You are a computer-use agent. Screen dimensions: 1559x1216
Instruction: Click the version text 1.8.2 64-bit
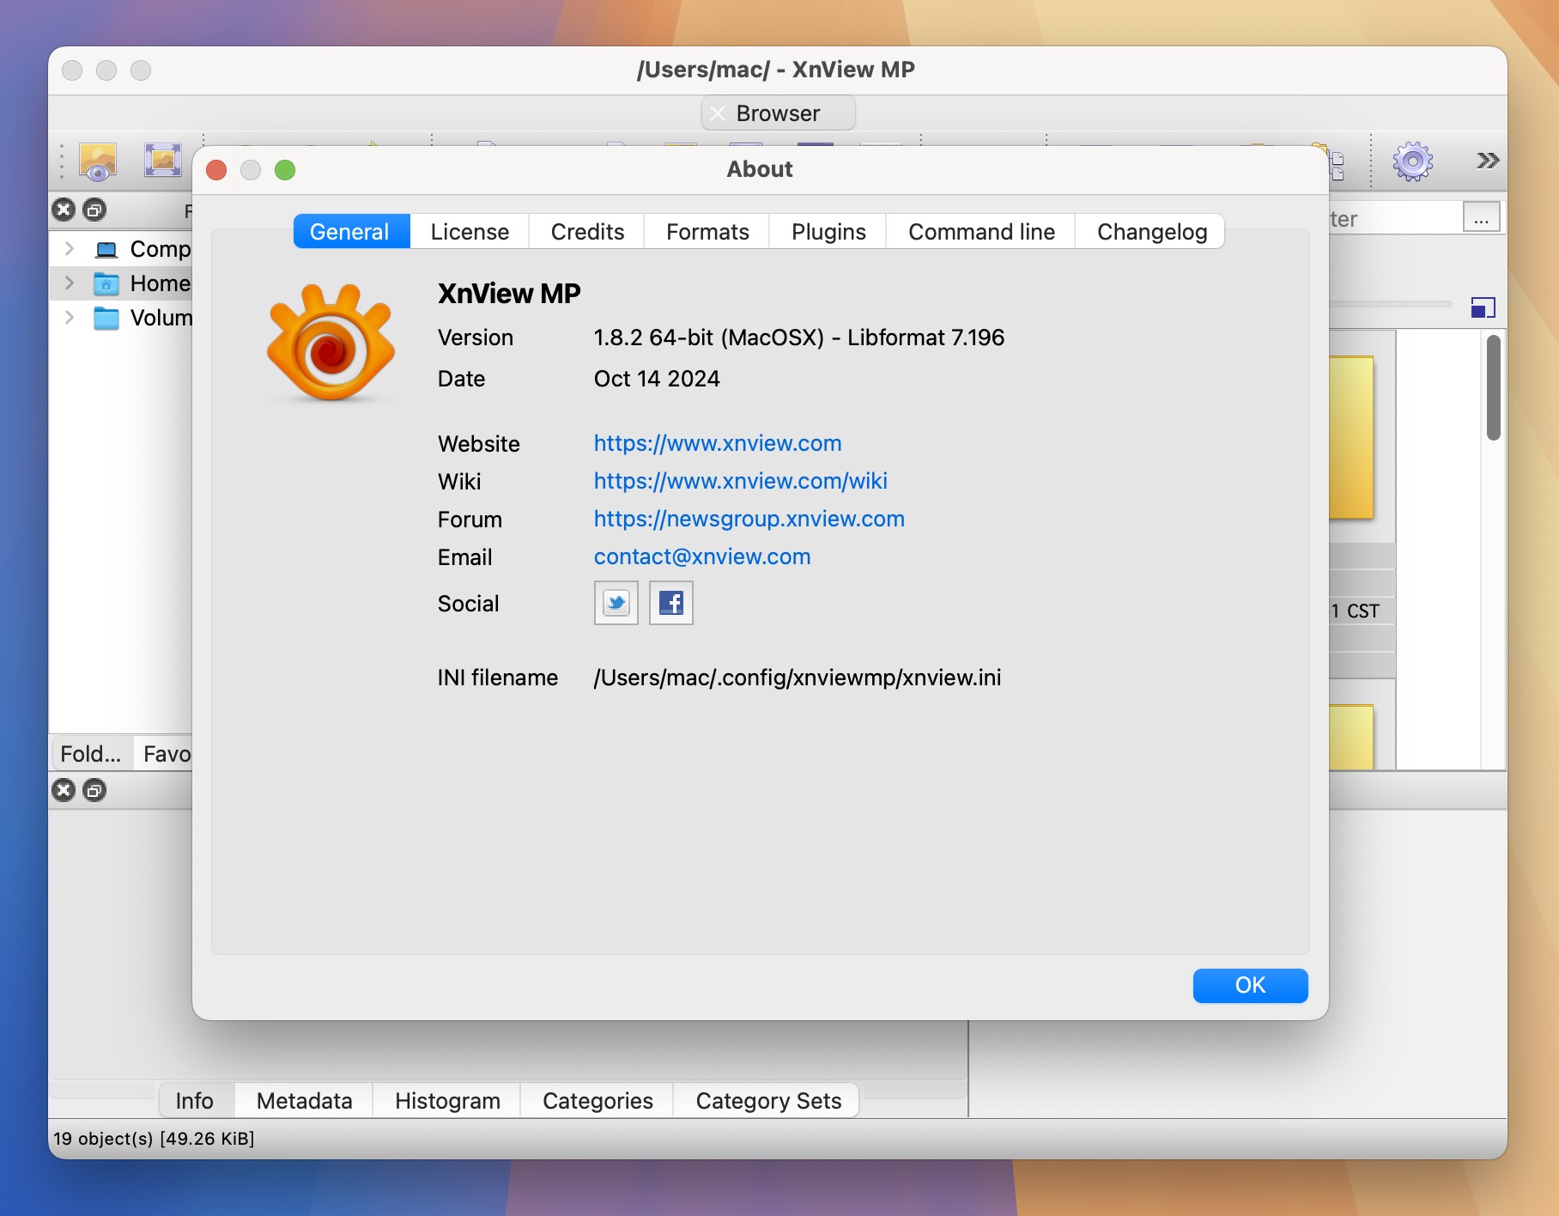point(798,337)
